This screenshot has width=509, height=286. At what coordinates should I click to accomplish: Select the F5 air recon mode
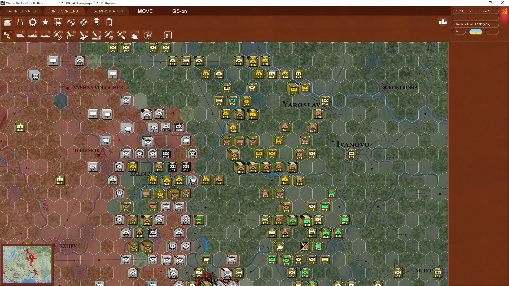click(x=58, y=35)
